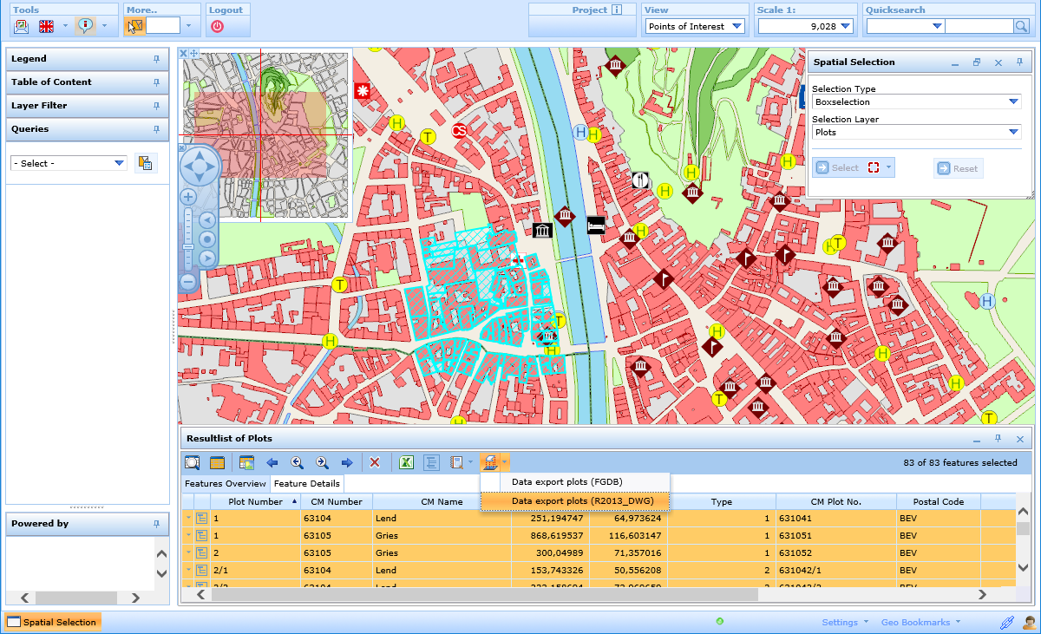Click the power icon to log out
1041x634 pixels.
(226, 25)
